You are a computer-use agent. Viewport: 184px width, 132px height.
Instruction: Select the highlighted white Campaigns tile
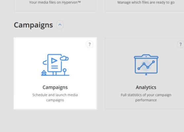coord(55,73)
